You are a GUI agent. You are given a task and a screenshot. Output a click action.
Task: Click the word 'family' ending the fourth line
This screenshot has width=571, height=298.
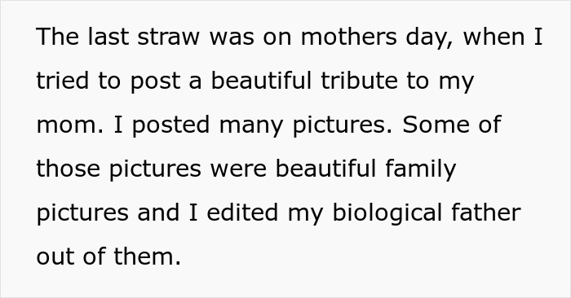click(x=421, y=170)
